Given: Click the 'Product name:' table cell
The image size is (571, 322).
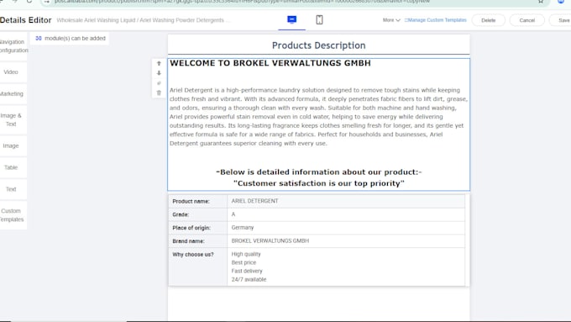Looking at the screenshot, I should 197,201.
